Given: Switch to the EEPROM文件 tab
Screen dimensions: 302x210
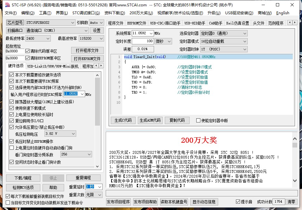Looking at the screenshot, I should click(137, 23).
